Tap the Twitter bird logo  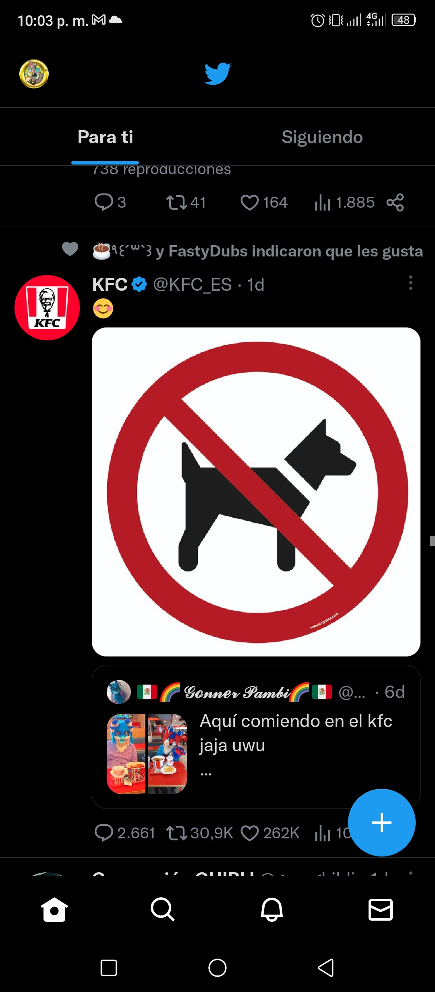pyautogui.click(x=217, y=73)
